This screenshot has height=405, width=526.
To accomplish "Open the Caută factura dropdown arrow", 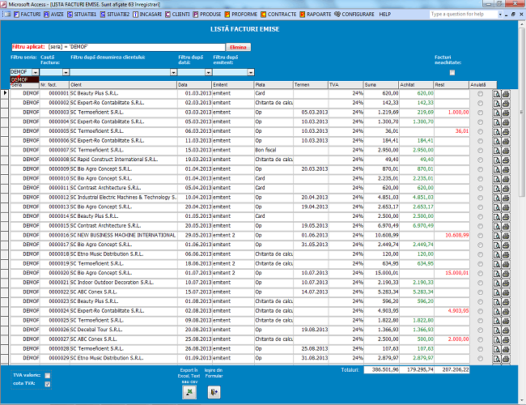I will 66,72.
